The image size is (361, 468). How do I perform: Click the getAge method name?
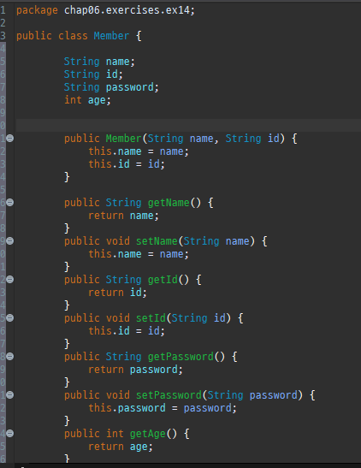pos(147,434)
